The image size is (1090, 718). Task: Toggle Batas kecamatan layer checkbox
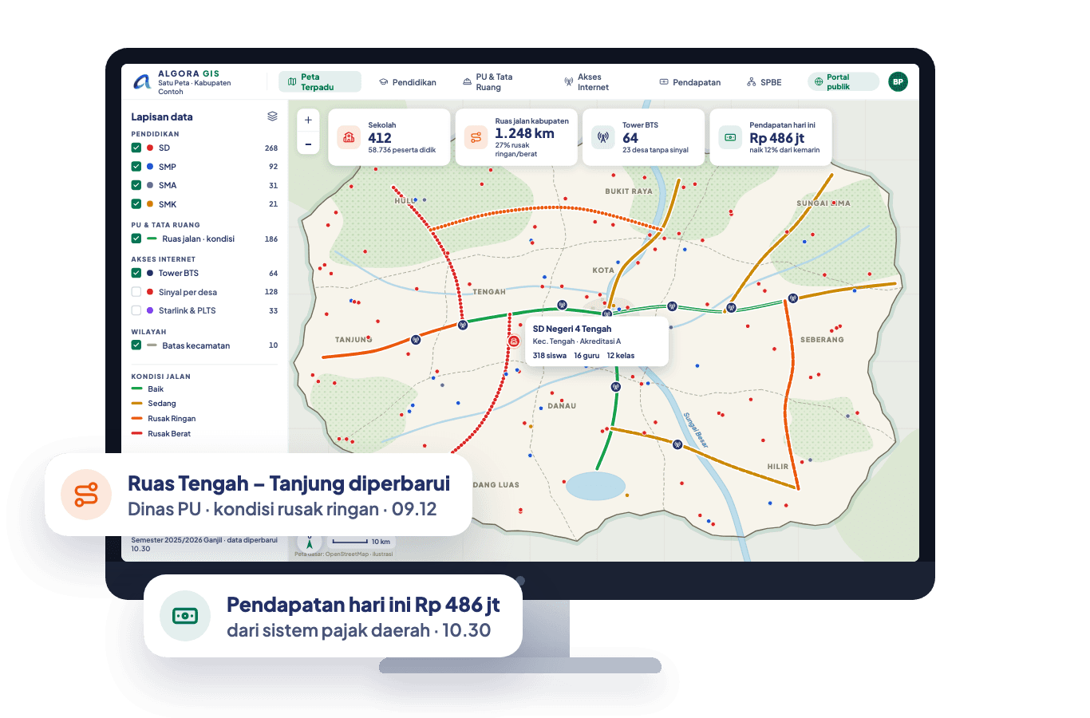tap(136, 345)
